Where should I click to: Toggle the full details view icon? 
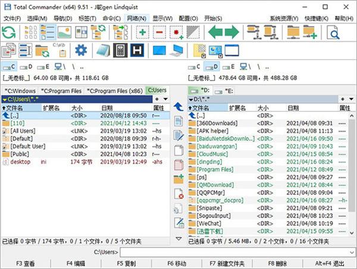48,32
